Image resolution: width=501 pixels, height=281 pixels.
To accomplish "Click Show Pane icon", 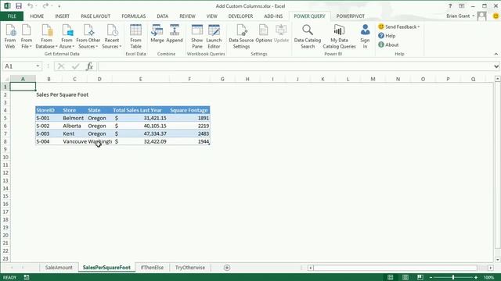I will coord(196,37).
